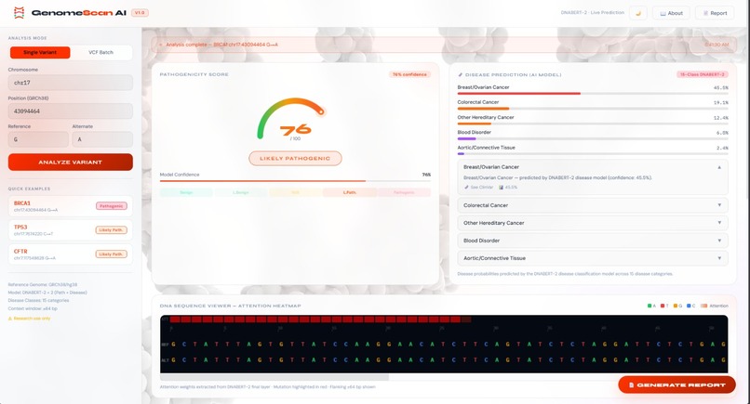Viewport: 750px width, 404px height.
Task: Click the document icon in Generate Report
Action: pyautogui.click(x=632, y=384)
